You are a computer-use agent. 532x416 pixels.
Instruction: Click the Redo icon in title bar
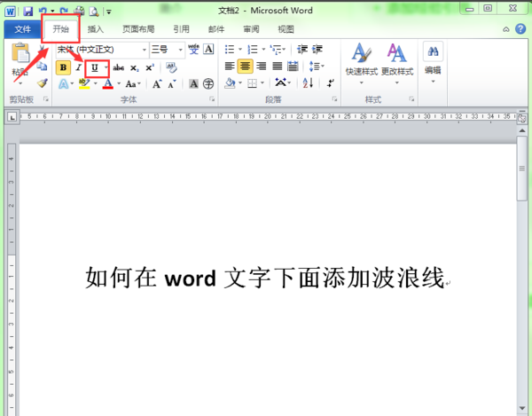click(x=64, y=12)
